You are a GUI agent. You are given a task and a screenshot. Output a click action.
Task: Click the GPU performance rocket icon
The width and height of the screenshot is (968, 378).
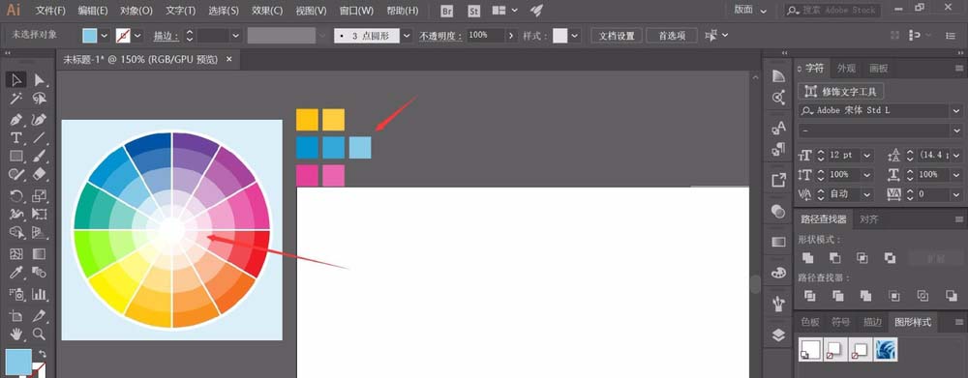[x=536, y=11]
